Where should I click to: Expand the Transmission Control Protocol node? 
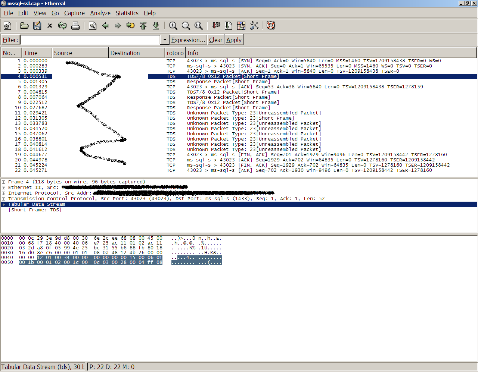[3, 199]
